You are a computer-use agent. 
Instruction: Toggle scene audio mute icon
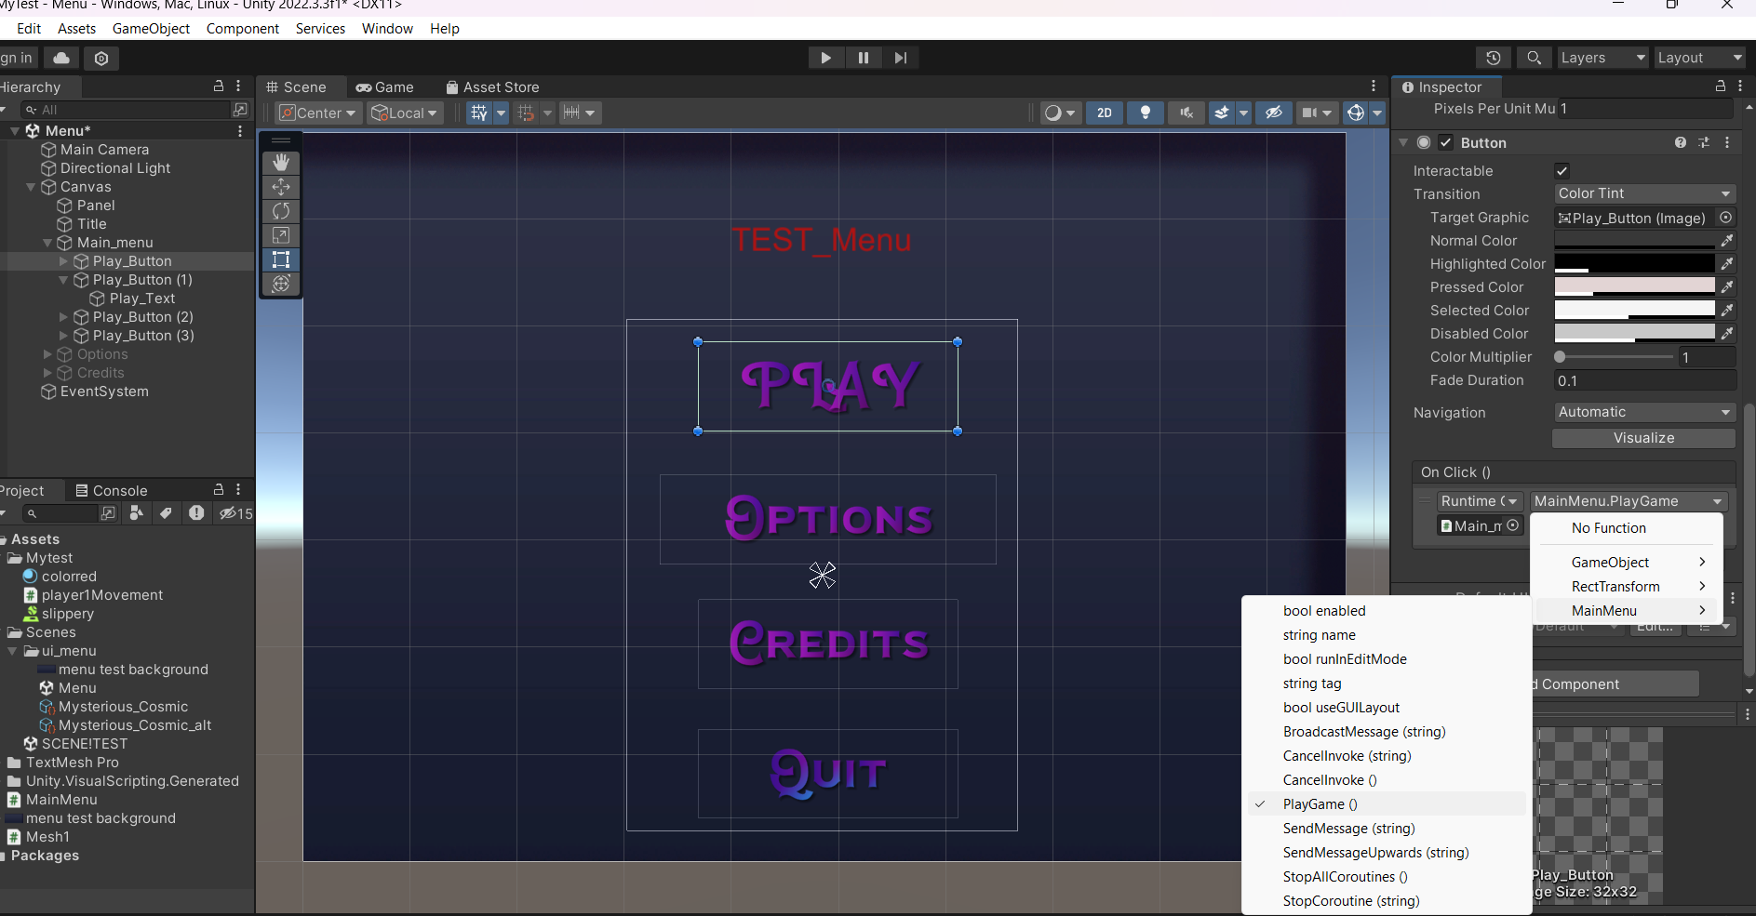point(1186,113)
